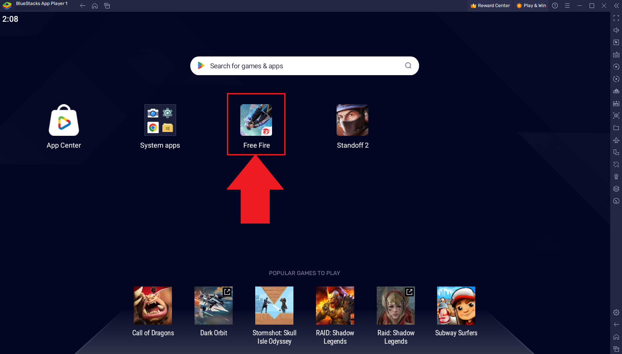The height and width of the screenshot is (354, 622).
Task: Take a screenshot using the sidebar camera icon
Action: pyautogui.click(x=616, y=116)
